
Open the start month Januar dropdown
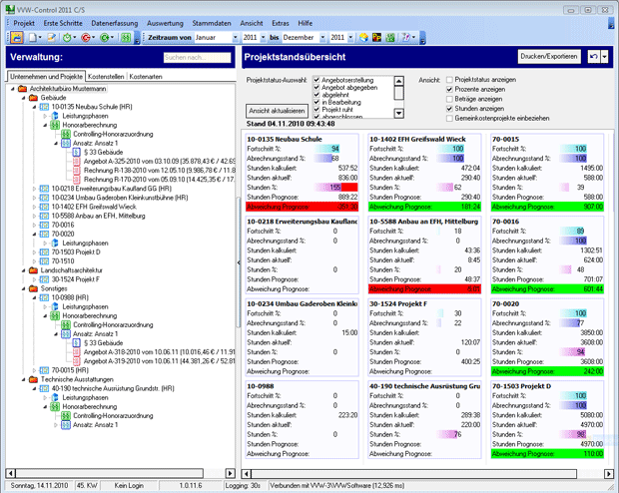point(236,38)
